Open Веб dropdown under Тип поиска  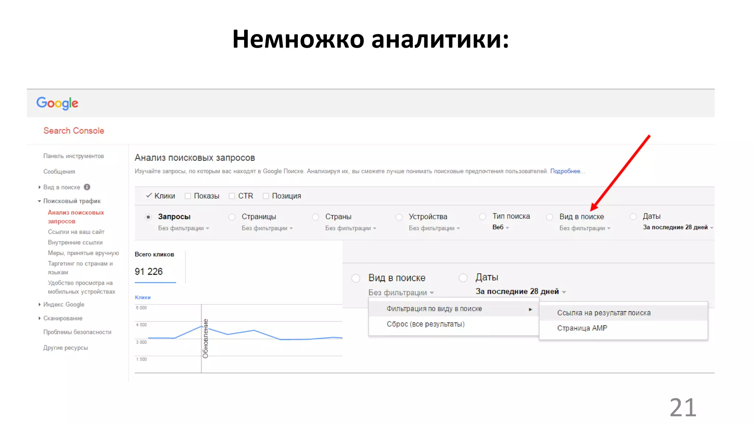501,227
